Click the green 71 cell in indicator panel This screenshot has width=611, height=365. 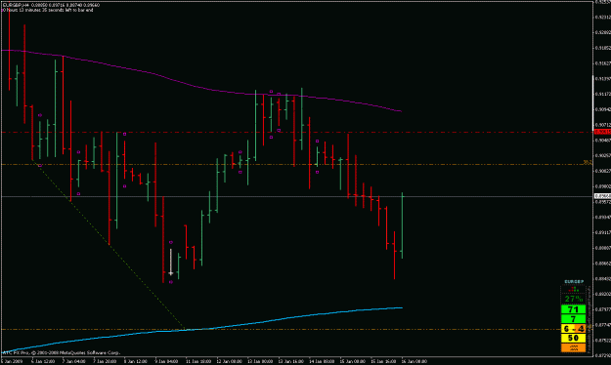click(x=573, y=309)
